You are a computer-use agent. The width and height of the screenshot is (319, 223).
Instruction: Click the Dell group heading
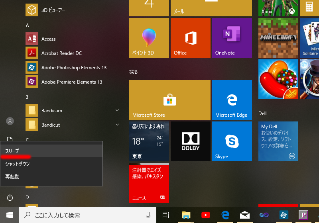pos(262,113)
